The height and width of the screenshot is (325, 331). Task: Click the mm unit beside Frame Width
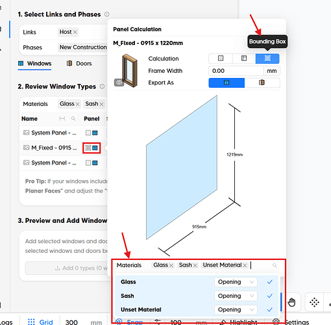point(272,71)
